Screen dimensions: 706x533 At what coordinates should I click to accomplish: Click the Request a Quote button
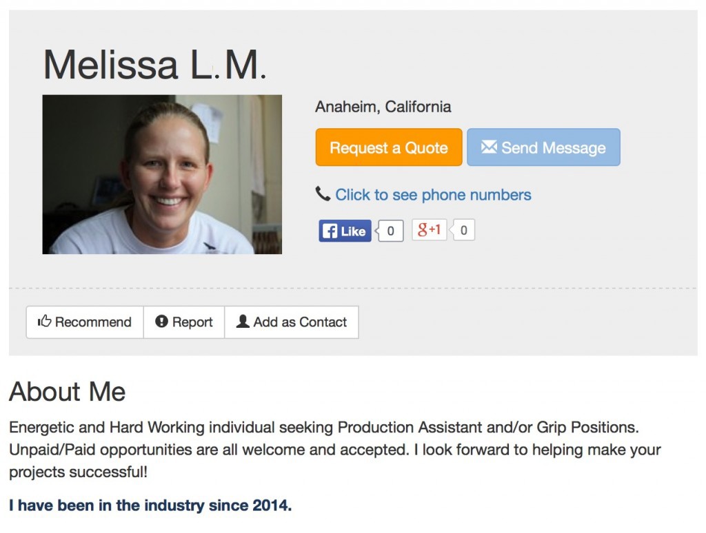388,147
